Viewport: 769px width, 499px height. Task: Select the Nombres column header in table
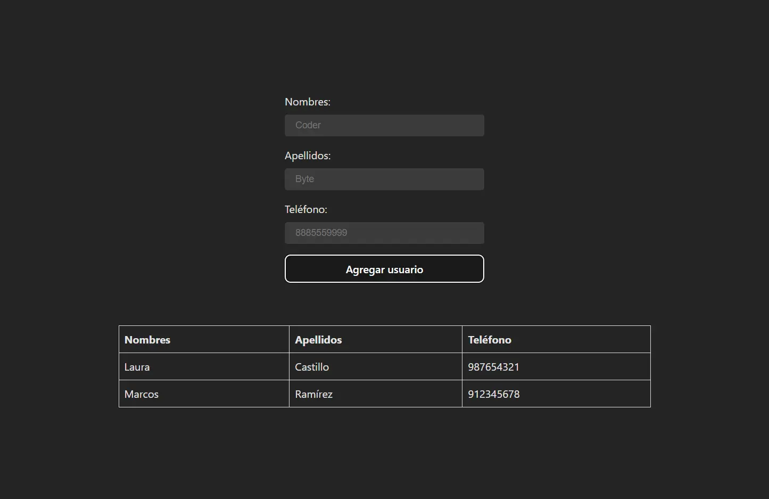coord(147,340)
